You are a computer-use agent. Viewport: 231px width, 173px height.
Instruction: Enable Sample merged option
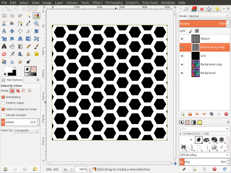(3, 115)
